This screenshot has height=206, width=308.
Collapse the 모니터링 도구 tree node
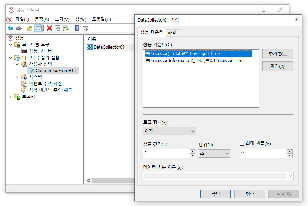[x=10, y=45]
